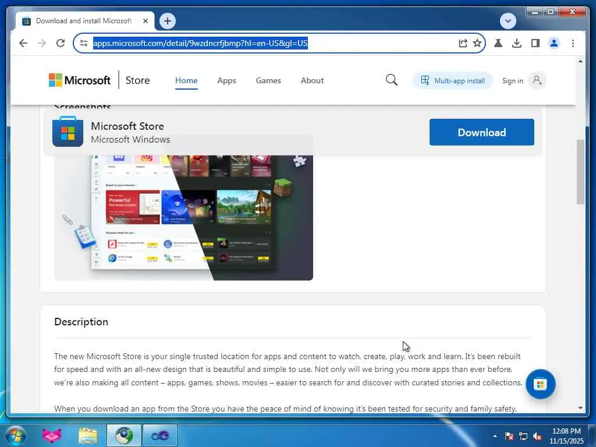Open browser downloads icon
Viewport: 596px width, 447px height.
point(517,43)
